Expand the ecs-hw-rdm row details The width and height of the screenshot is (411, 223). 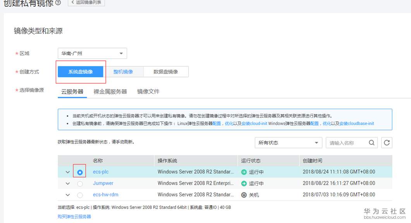coord(68,195)
